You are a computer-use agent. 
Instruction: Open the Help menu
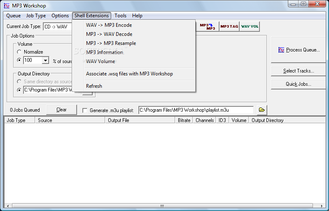click(x=137, y=16)
